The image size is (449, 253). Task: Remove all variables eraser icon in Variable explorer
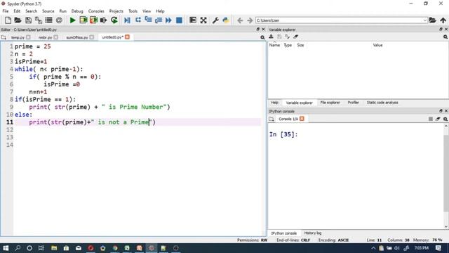[295, 37]
